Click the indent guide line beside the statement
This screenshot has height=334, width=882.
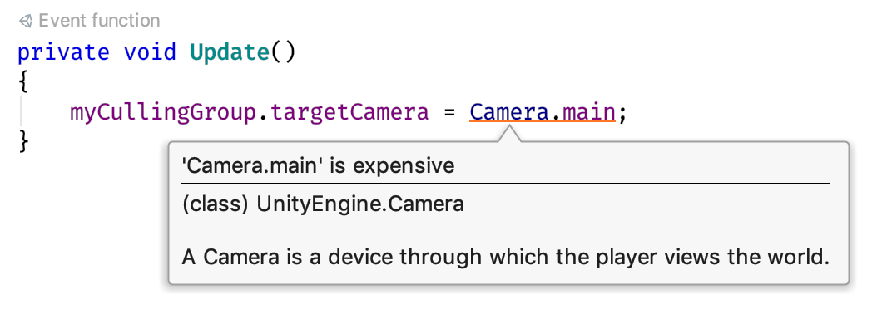click(x=22, y=112)
